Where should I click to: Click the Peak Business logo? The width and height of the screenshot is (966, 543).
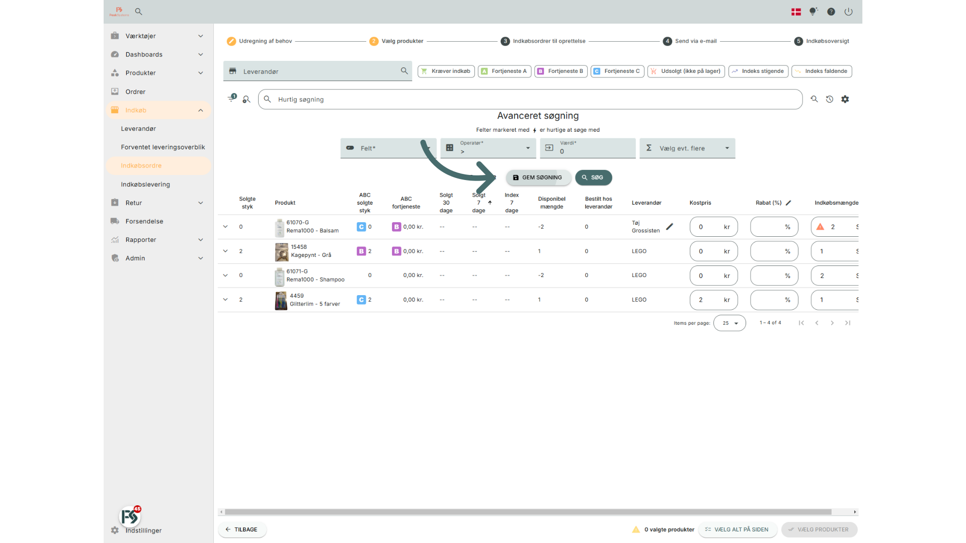pos(119,12)
